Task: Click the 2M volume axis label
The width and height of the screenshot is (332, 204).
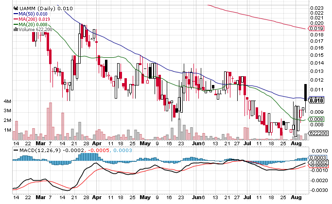Action: point(7,120)
